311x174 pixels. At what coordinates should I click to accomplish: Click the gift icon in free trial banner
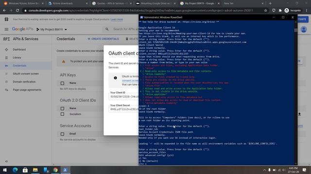tap(6, 19)
